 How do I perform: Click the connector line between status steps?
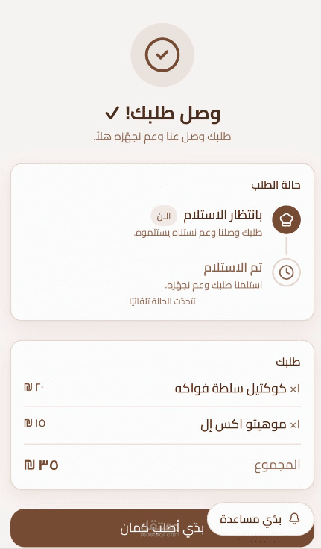pyautogui.click(x=287, y=246)
